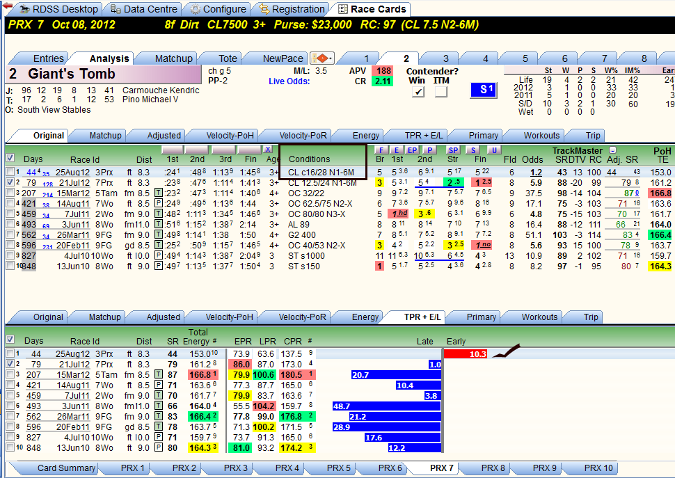Click the E running style button

pyautogui.click(x=397, y=150)
